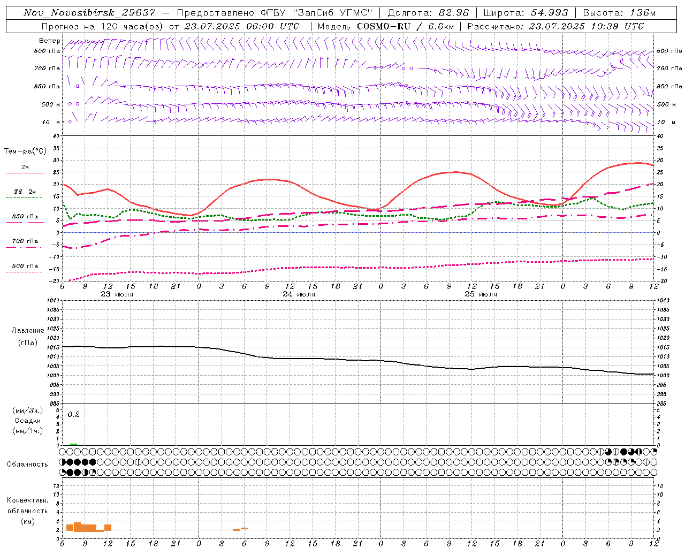Click the Облачность row label
The image size is (685, 548).
click(27, 465)
